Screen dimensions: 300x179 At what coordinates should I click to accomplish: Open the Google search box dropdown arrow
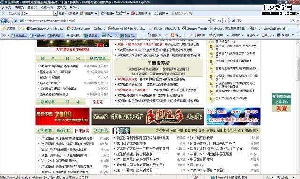55,13
